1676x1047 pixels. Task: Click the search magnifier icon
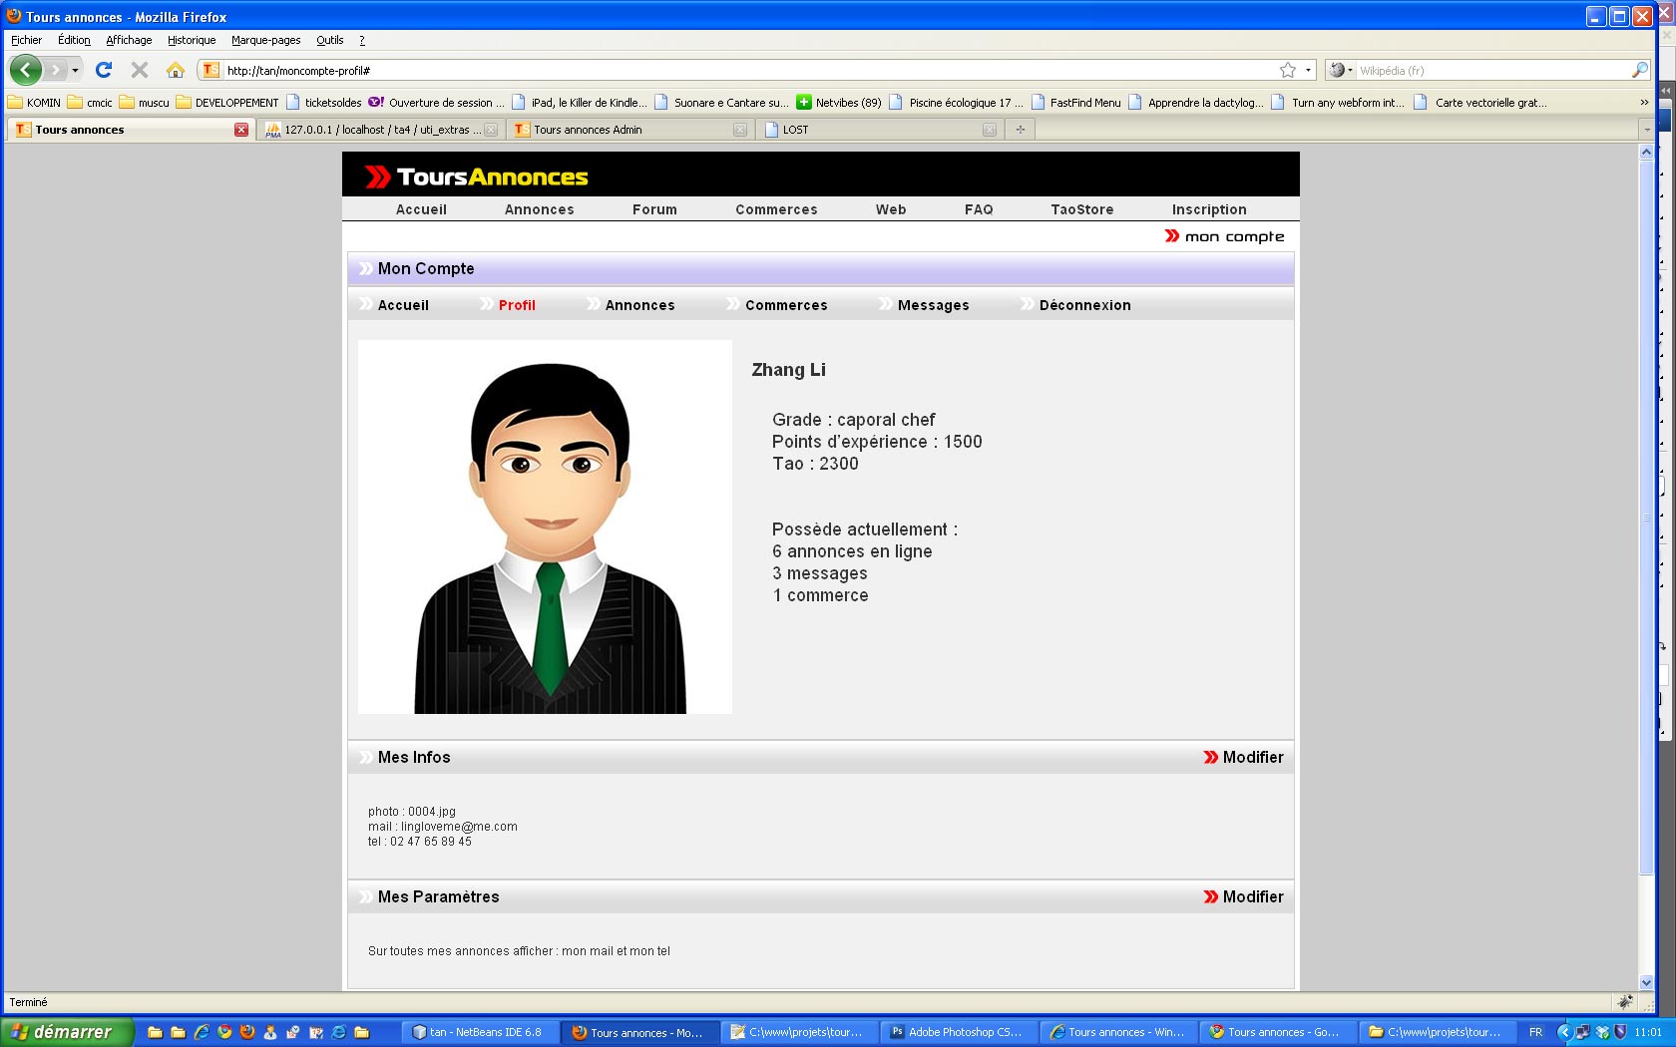[1639, 70]
